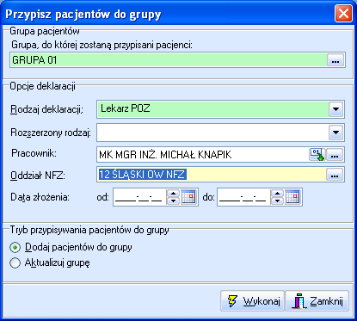The height and width of the screenshot is (321, 357).
Task: Decrease 'do' date with spinner down arrow
Action: 277,201
